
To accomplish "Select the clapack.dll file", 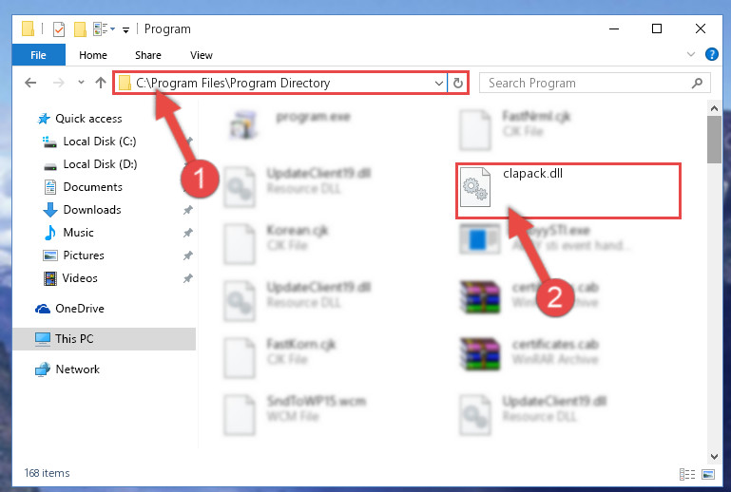I will tap(567, 191).
